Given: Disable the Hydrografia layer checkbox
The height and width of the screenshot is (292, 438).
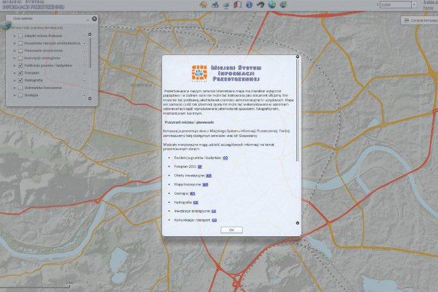Looking at the screenshot, I should pos(20,81).
